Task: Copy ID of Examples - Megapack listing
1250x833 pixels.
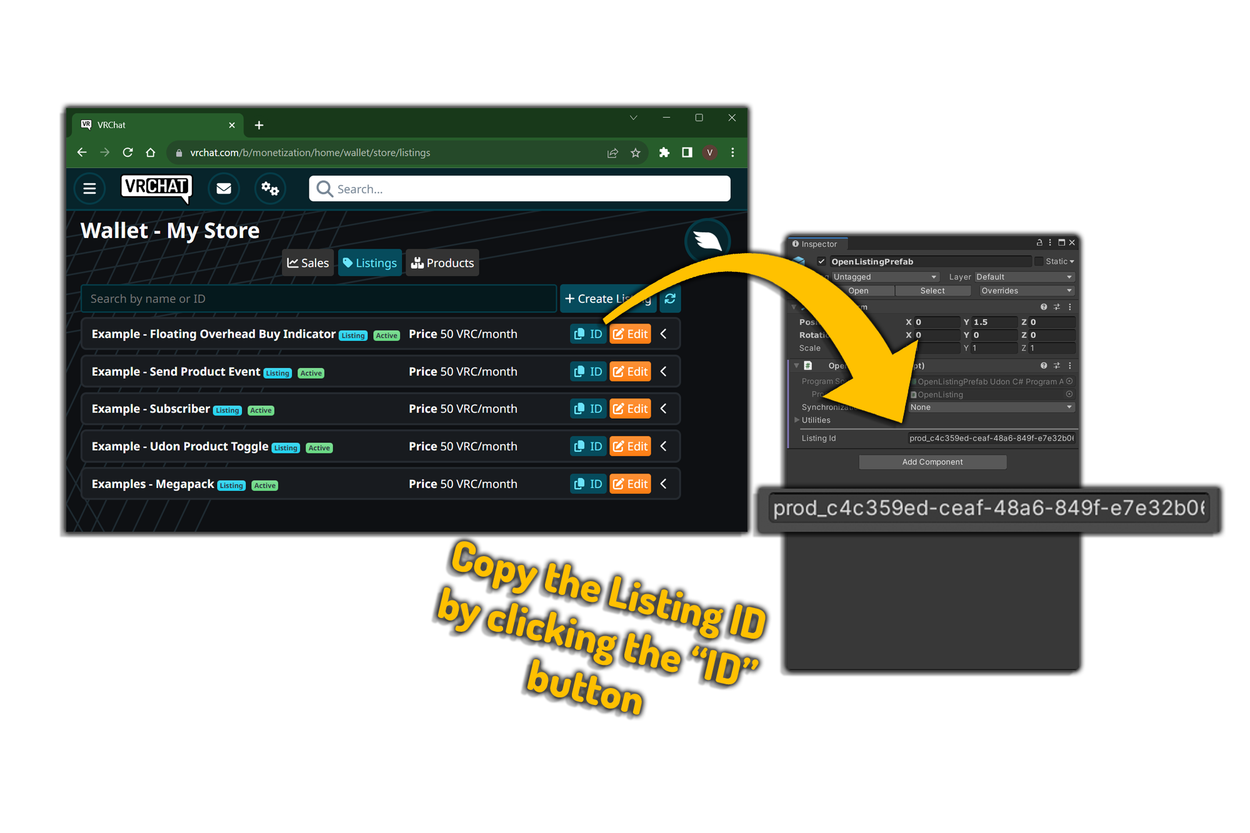Action: pos(588,484)
